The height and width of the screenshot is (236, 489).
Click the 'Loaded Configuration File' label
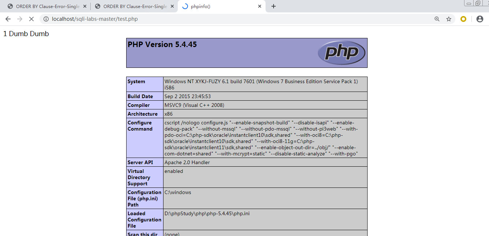144,220
